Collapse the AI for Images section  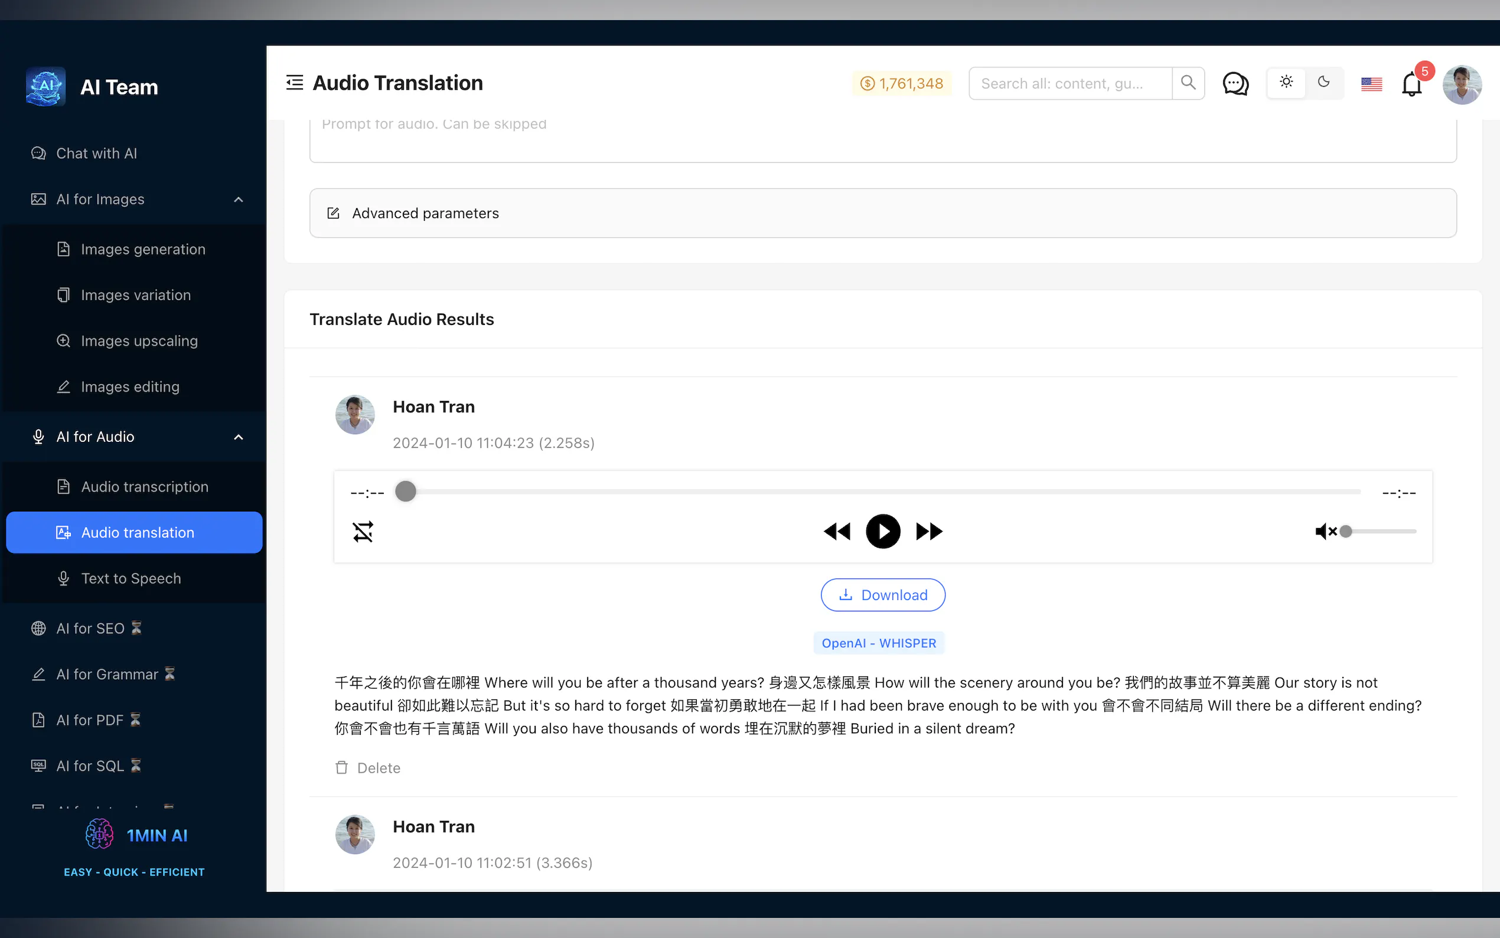238,199
